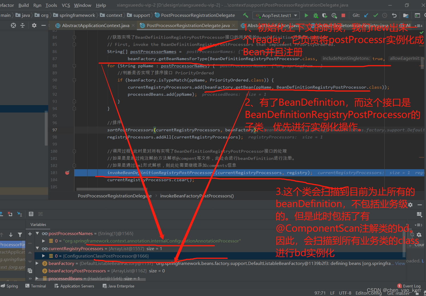Click the filter frames funnel icon
Viewport: 426px width, 296px height.
click(20, 235)
